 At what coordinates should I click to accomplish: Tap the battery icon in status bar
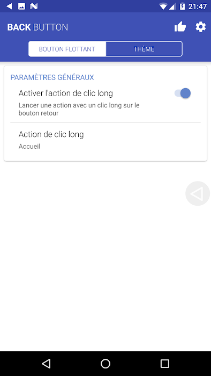[182, 6]
